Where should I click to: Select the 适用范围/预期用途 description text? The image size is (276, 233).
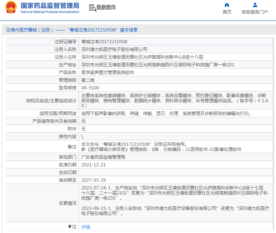pyautogui.click(x=166, y=114)
